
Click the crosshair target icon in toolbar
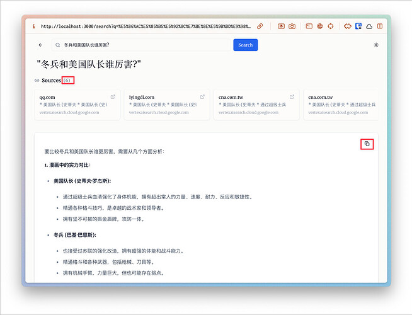330,26
